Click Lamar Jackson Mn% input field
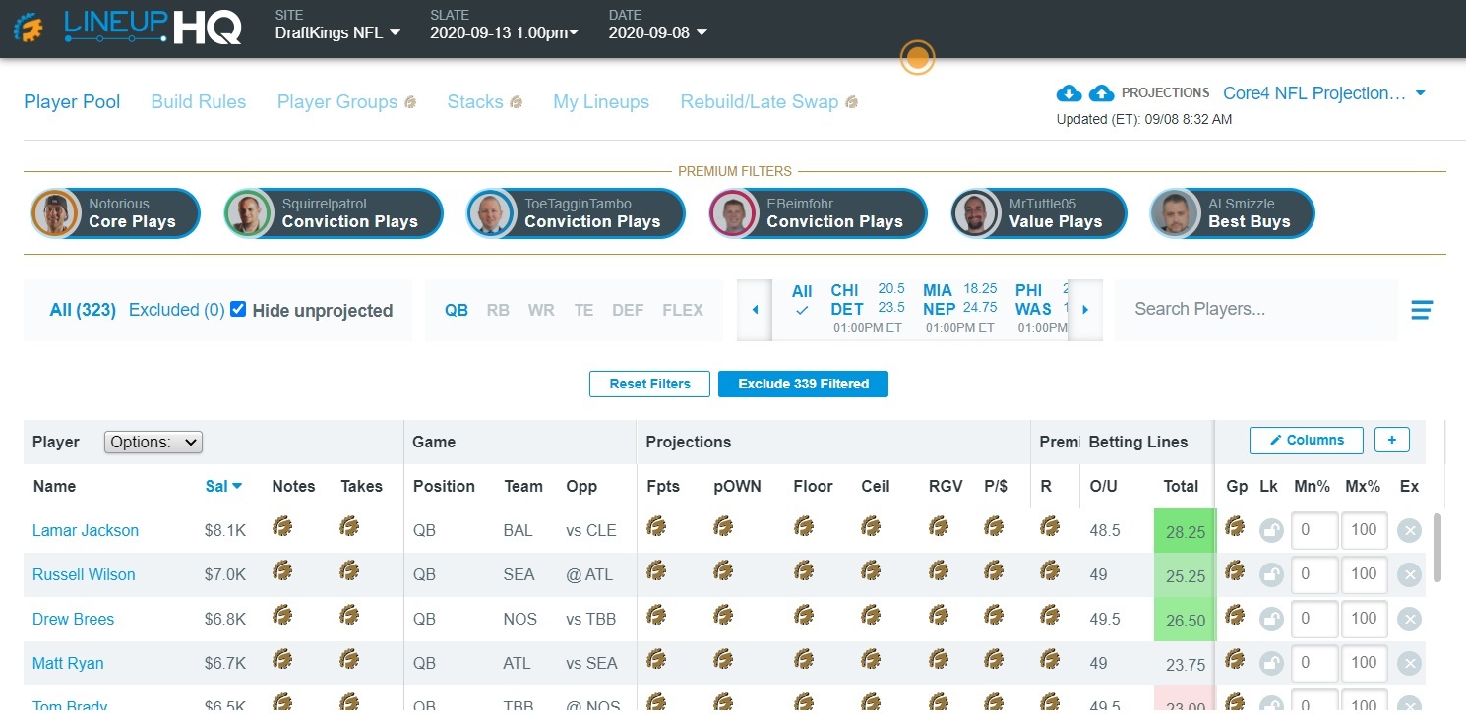This screenshot has width=1466, height=714. click(1314, 531)
